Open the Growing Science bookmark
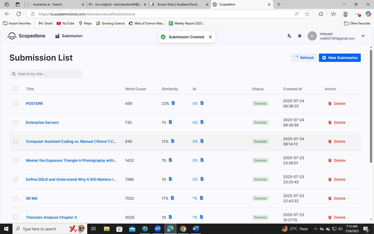The height and width of the screenshot is (234, 374). click(110, 23)
